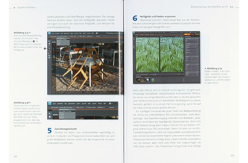The height and width of the screenshot is (163, 248).
Task: Click the Photoshop Elements logo in the chairs screenshot
Action: (49, 33)
